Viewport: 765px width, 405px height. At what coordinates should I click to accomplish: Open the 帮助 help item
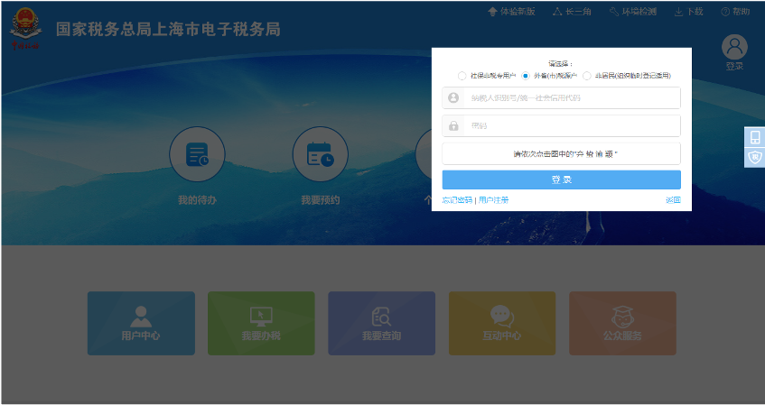click(735, 12)
